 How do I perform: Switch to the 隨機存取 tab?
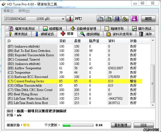click(114, 29)
